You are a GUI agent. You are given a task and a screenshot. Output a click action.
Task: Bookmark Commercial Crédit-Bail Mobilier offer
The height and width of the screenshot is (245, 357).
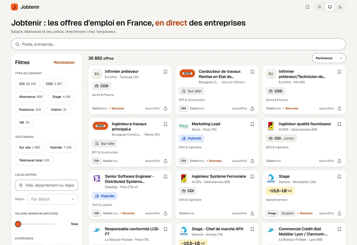coord(339,229)
